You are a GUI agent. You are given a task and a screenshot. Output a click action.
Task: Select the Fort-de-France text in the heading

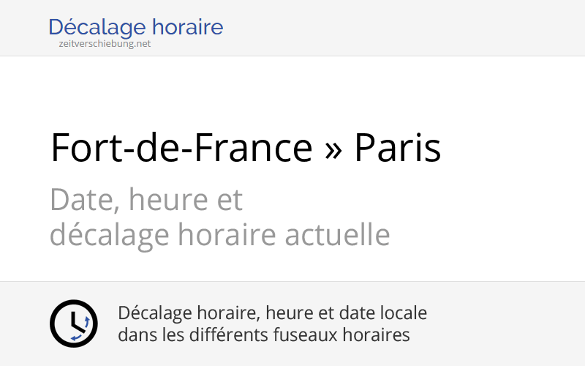(181, 148)
